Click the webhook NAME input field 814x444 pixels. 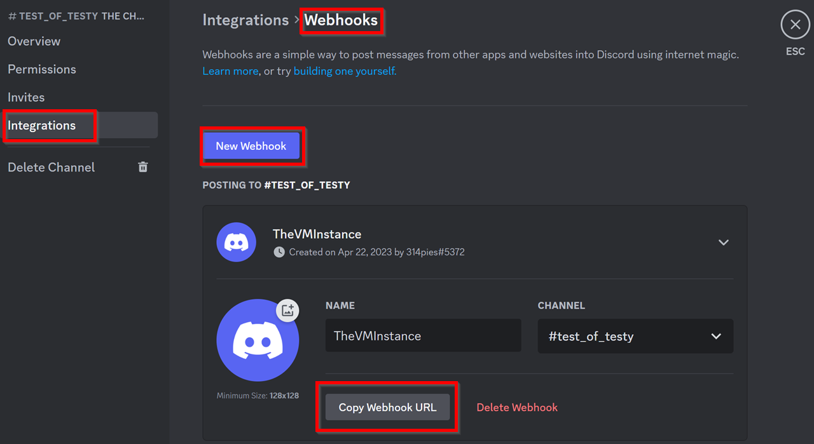coord(423,336)
